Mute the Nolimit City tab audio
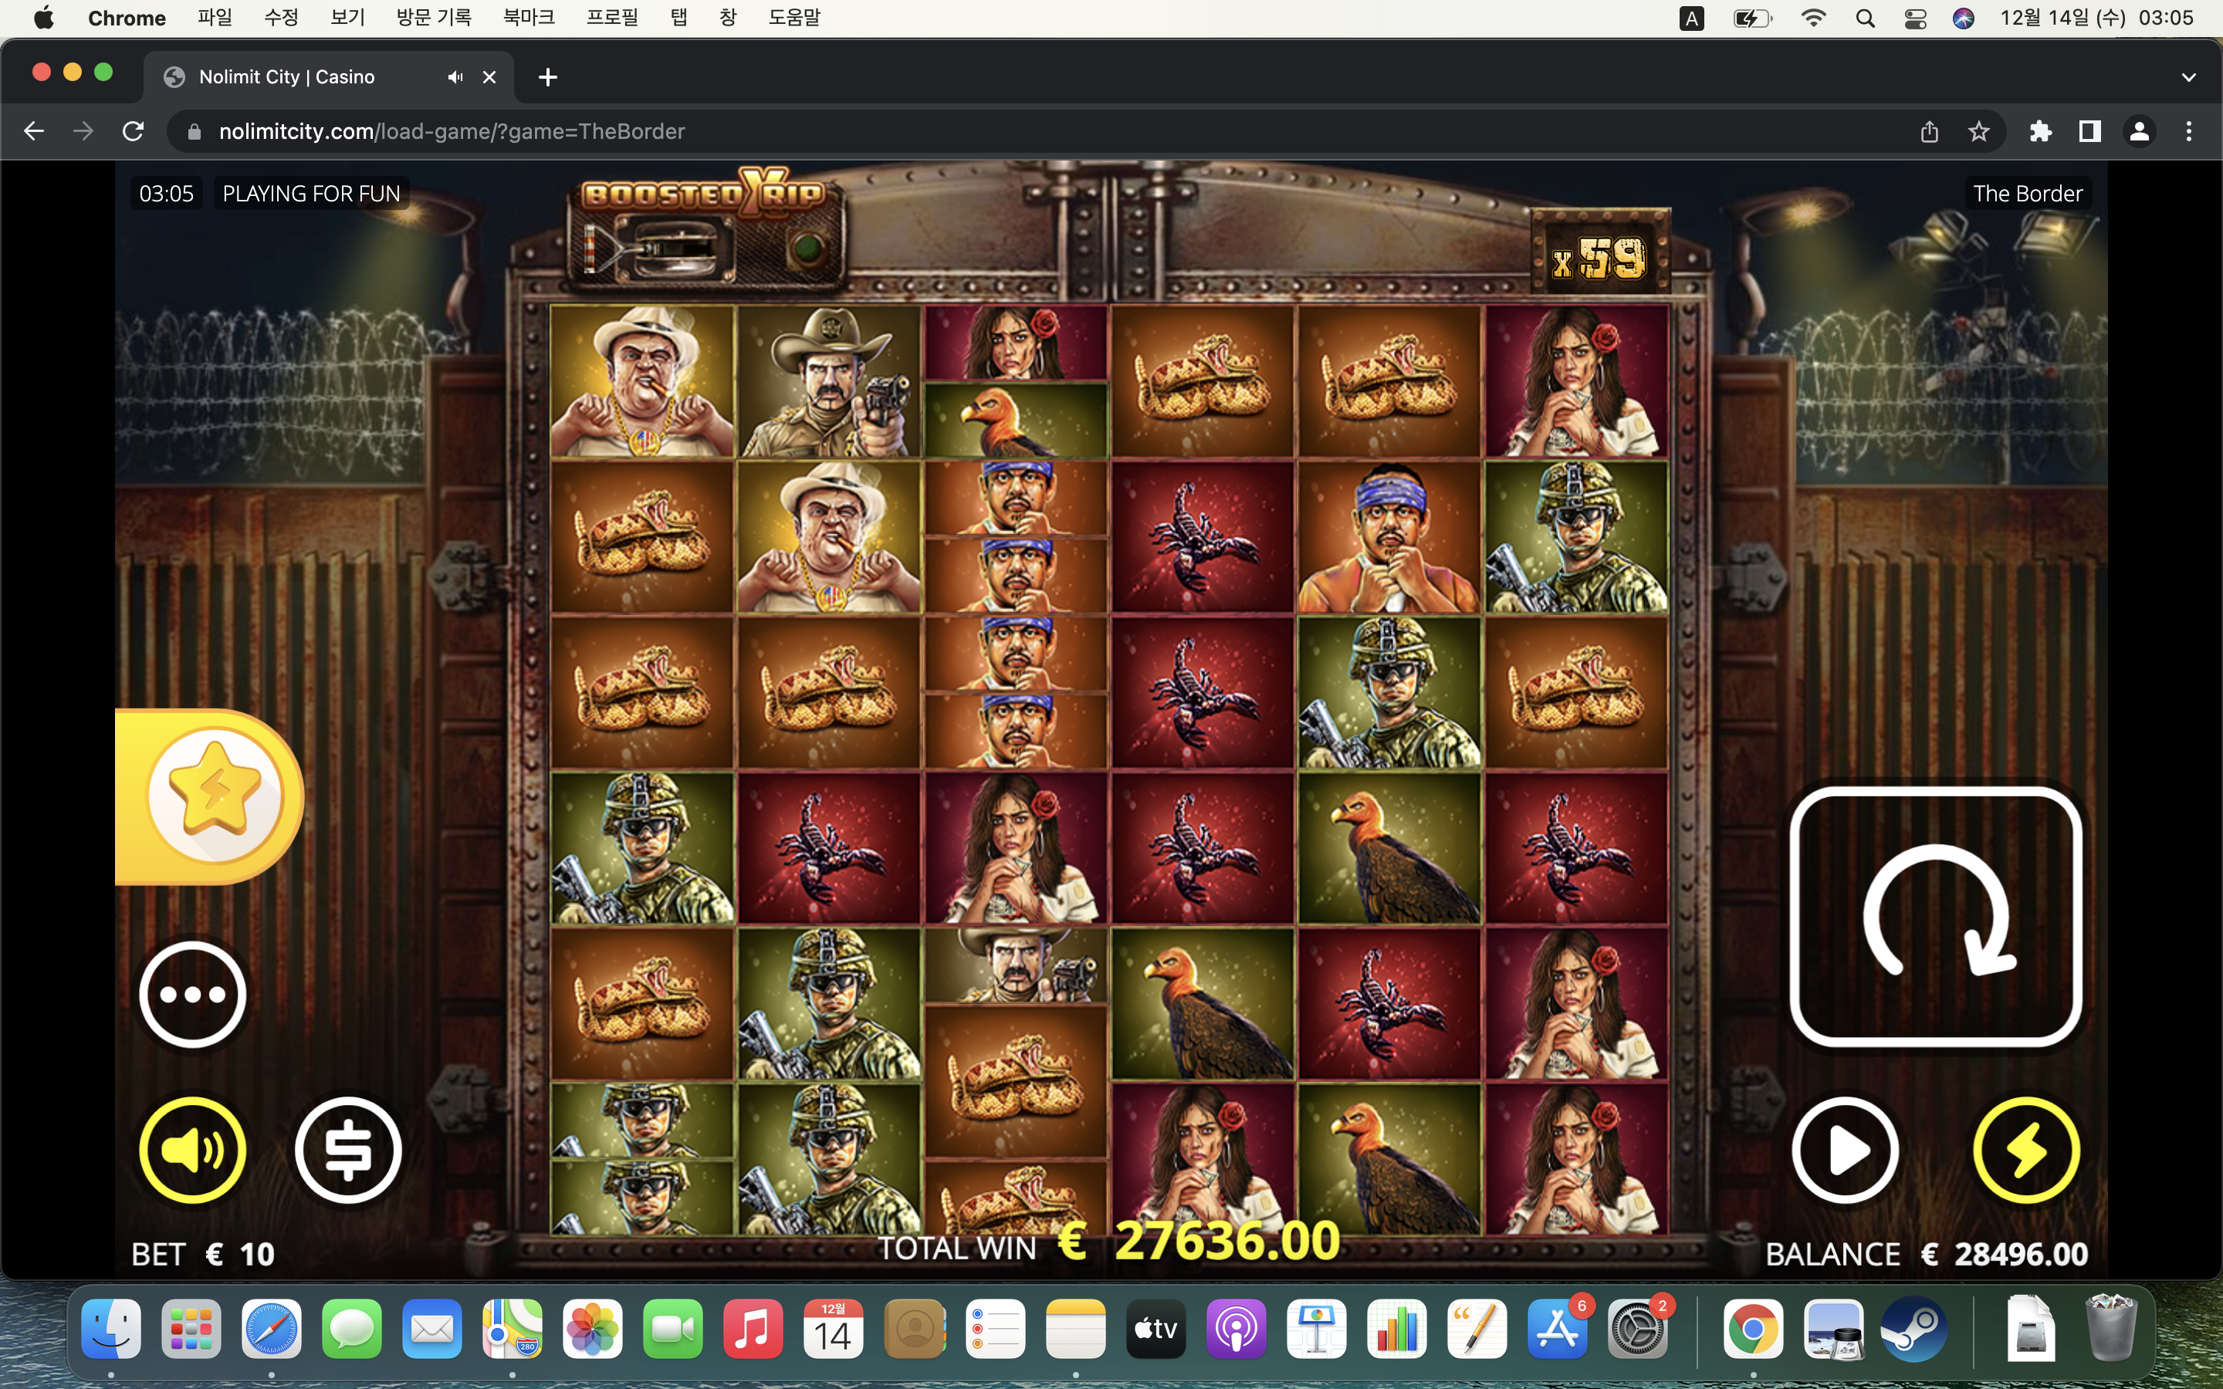Viewport: 2223px width, 1389px height. tap(455, 77)
